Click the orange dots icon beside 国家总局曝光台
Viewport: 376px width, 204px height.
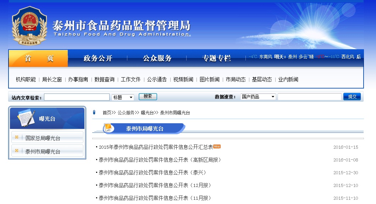click(17, 137)
